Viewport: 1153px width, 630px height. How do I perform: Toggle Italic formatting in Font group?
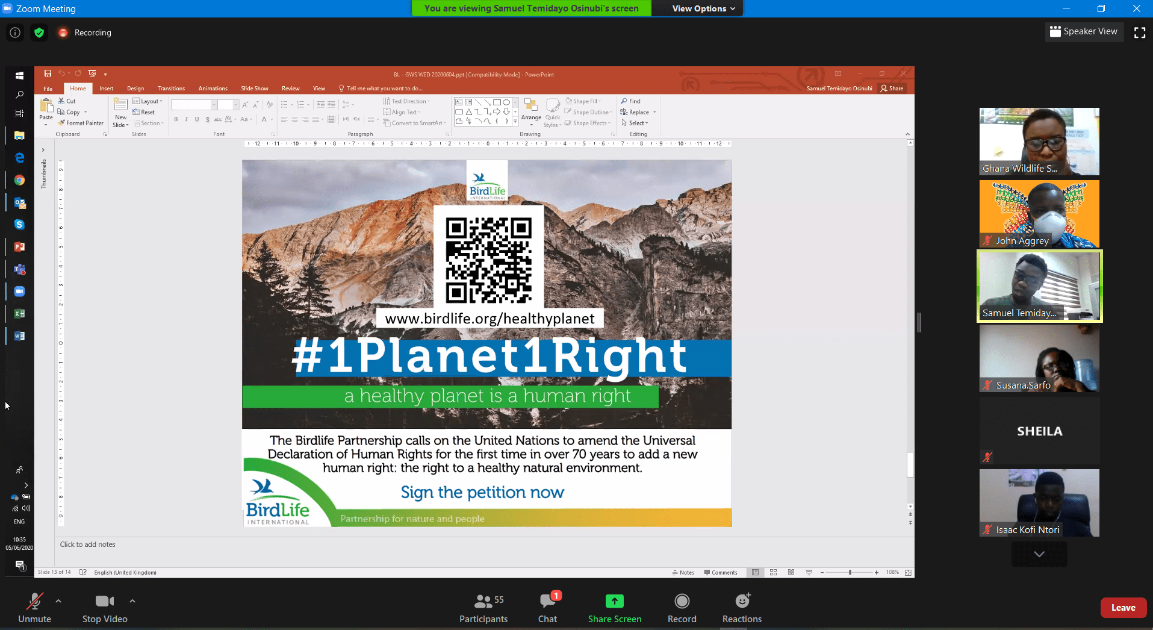(186, 119)
